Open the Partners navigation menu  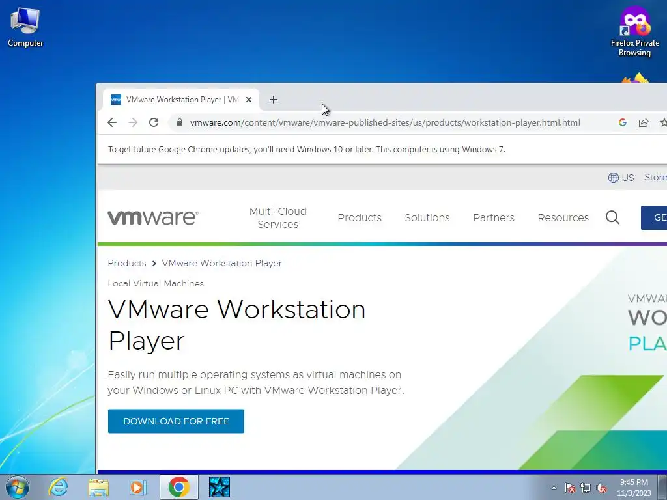[x=494, y=217]
